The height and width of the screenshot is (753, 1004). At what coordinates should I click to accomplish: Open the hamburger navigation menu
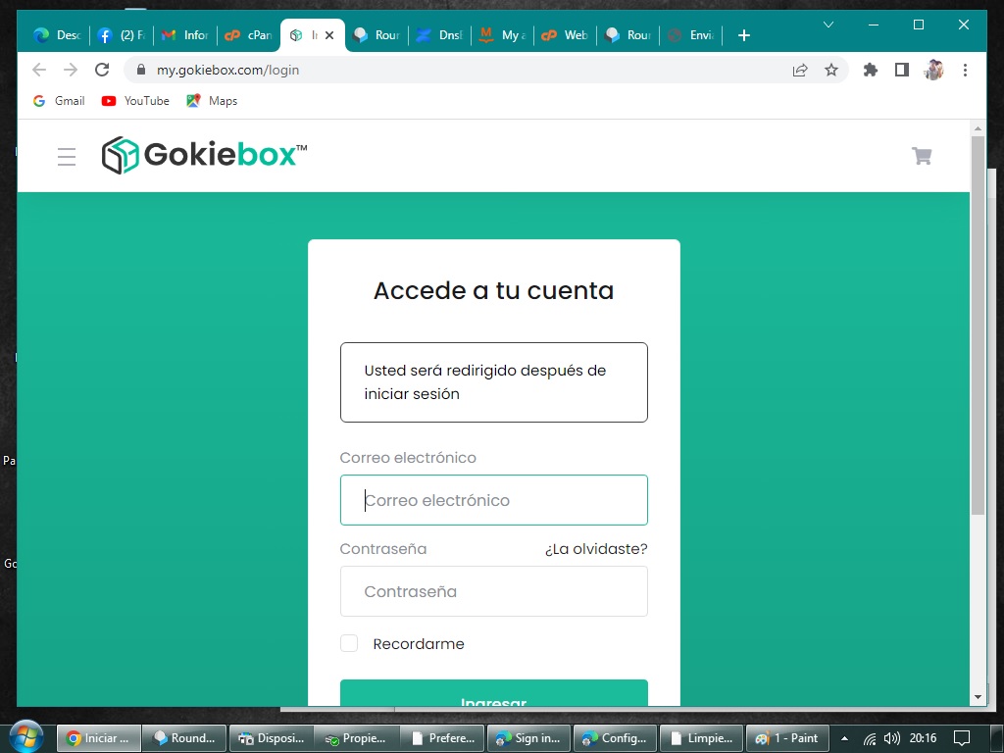pos(67,157)
